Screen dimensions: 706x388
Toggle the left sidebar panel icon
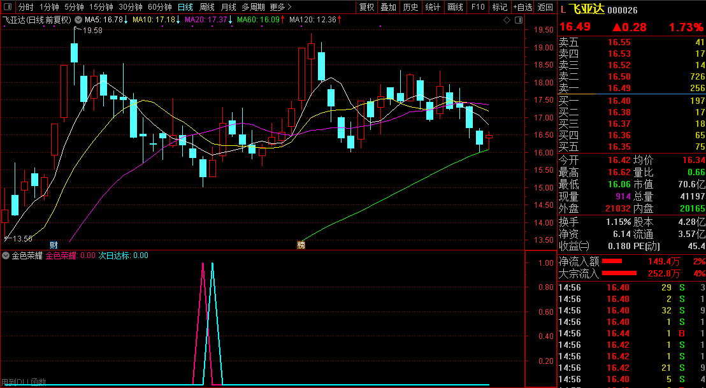8,7
